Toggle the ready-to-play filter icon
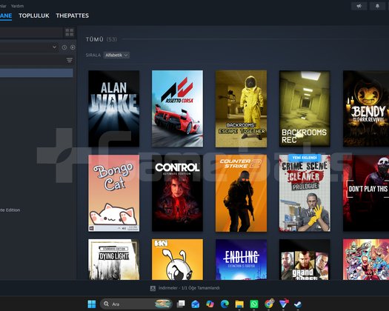The image size is (389, 311). (x=73, y=47)
